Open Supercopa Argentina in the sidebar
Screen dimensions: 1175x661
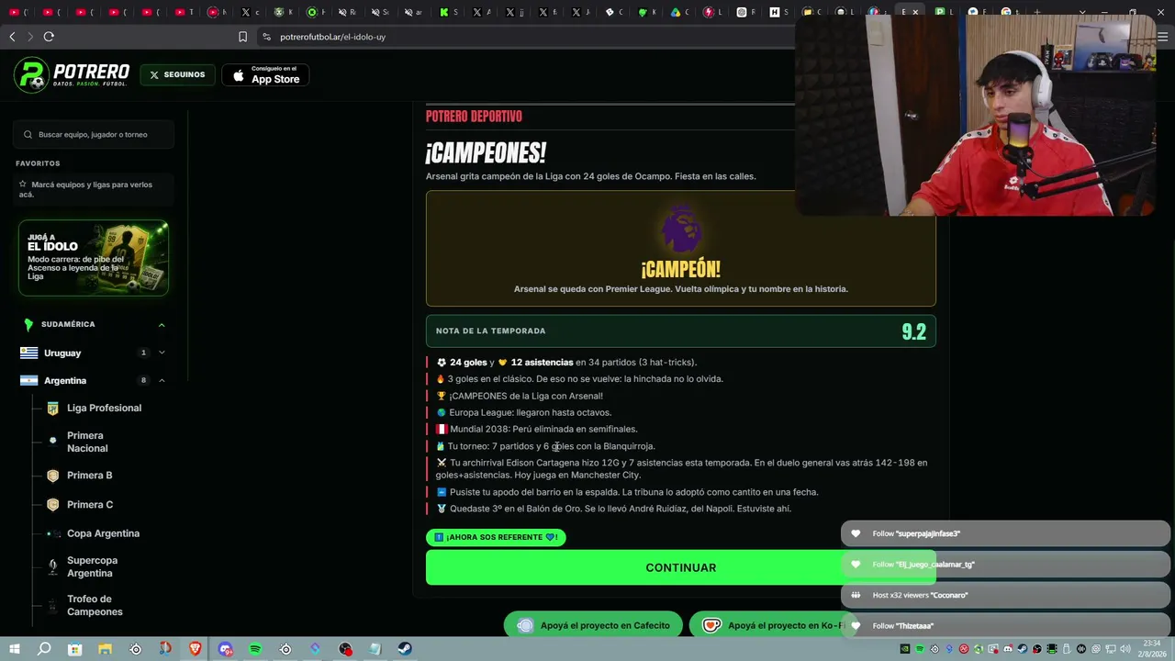click(92, 566)
